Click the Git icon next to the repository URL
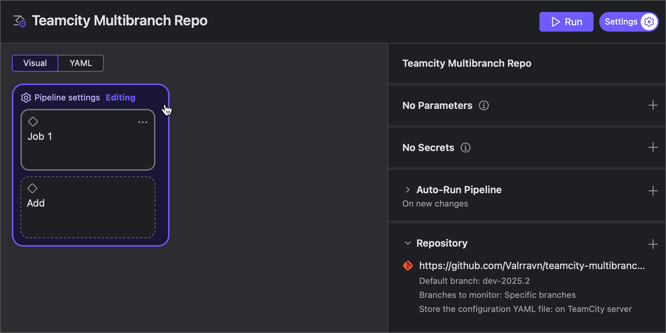666x333 pixels. click(408, 266)
